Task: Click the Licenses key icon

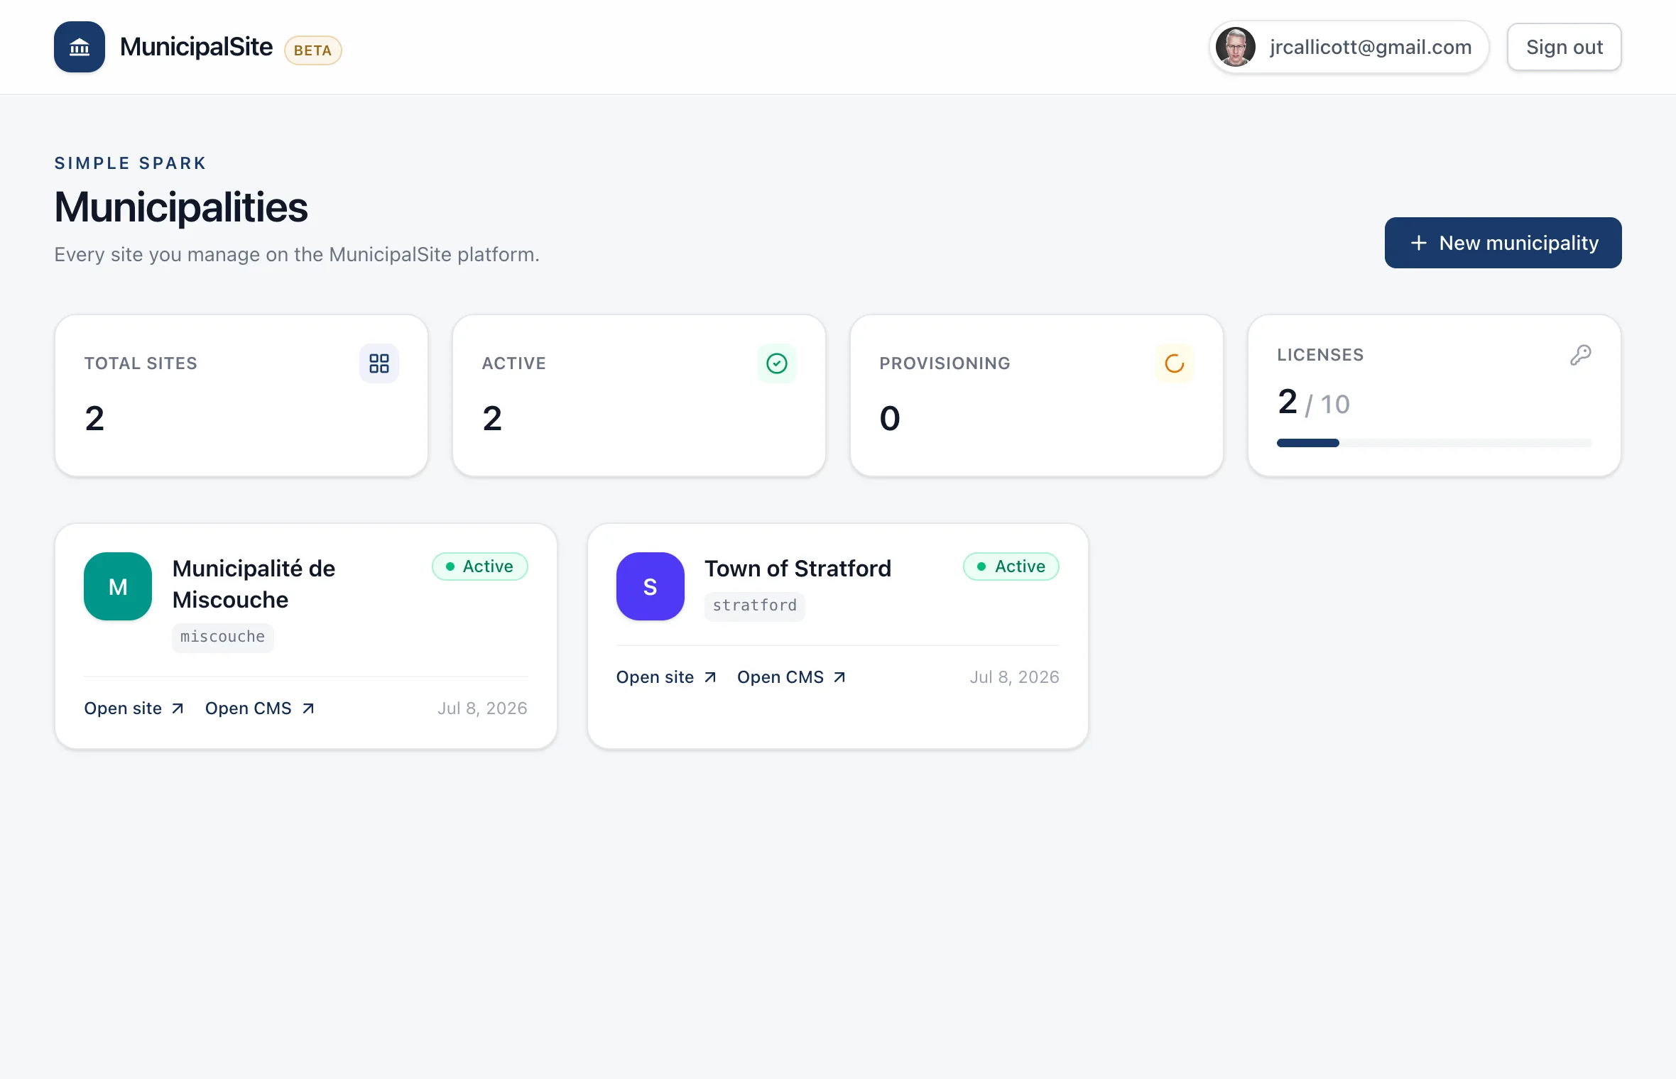Action: 1581,355
